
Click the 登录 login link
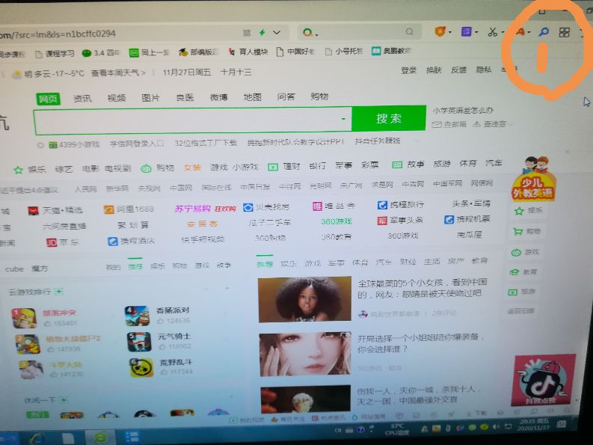coord(409,70)
